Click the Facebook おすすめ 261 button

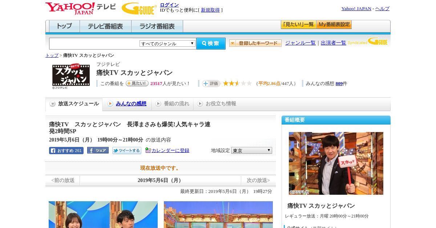66,151
